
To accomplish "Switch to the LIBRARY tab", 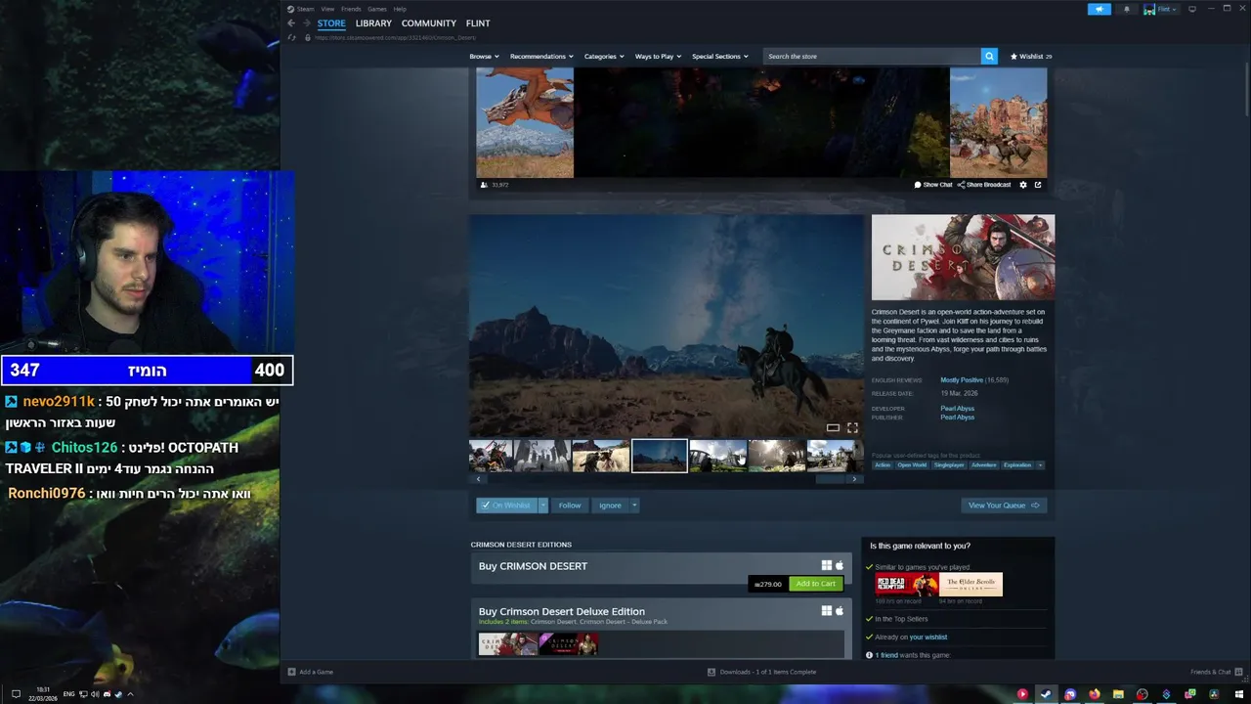I will (x=373, y=23).
